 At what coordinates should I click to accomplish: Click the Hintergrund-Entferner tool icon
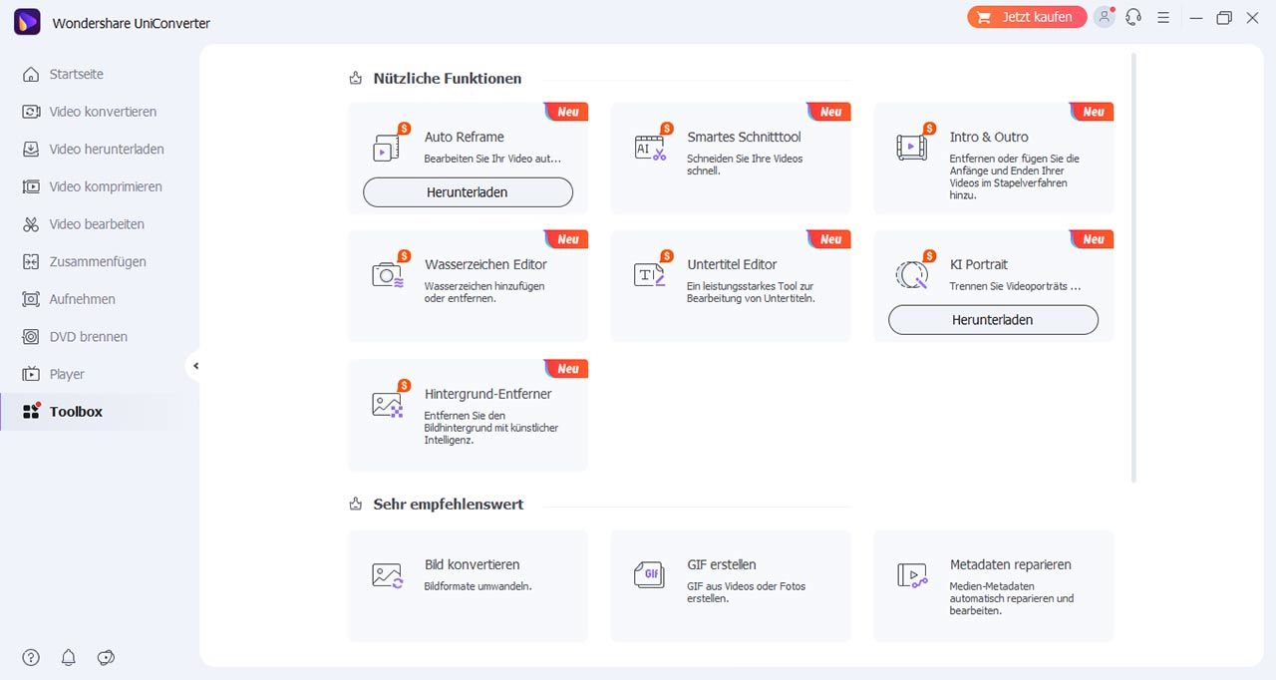(387, 404)
